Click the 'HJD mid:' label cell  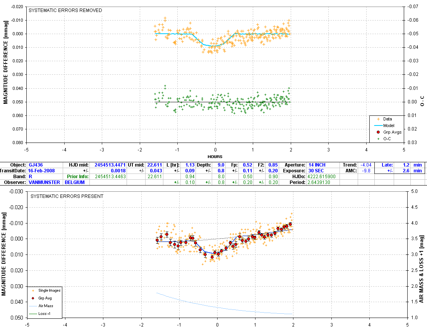click(79, 165)
